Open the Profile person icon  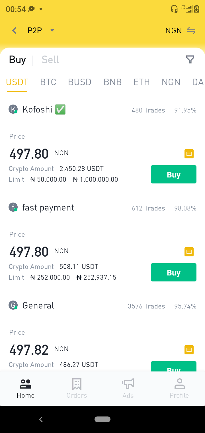coord(179,384)
